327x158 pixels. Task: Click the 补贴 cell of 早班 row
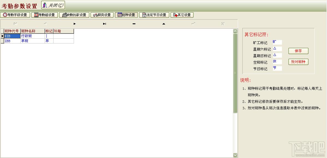(x=64, y=41)
